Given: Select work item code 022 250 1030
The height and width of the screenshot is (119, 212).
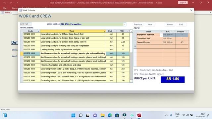Looking at the screenshot, I should coord(31,61).
